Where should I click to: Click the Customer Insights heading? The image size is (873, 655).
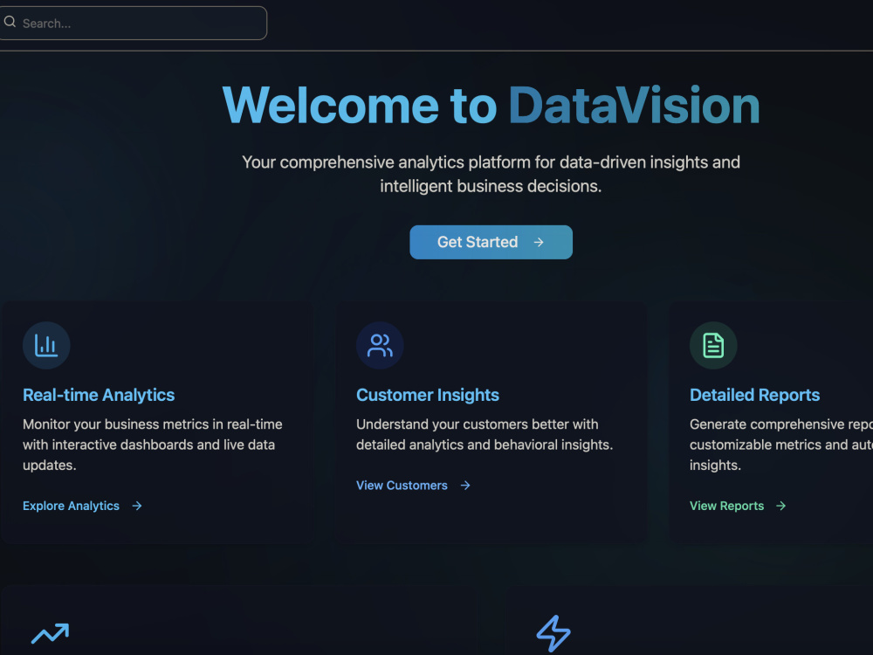pos(428,395)
